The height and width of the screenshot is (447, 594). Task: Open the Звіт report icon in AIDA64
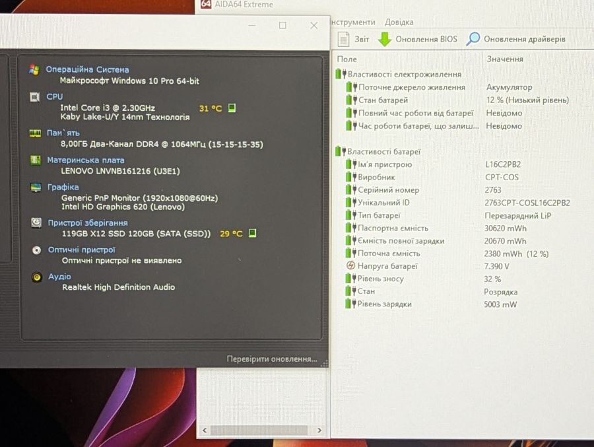coord(343,39)
